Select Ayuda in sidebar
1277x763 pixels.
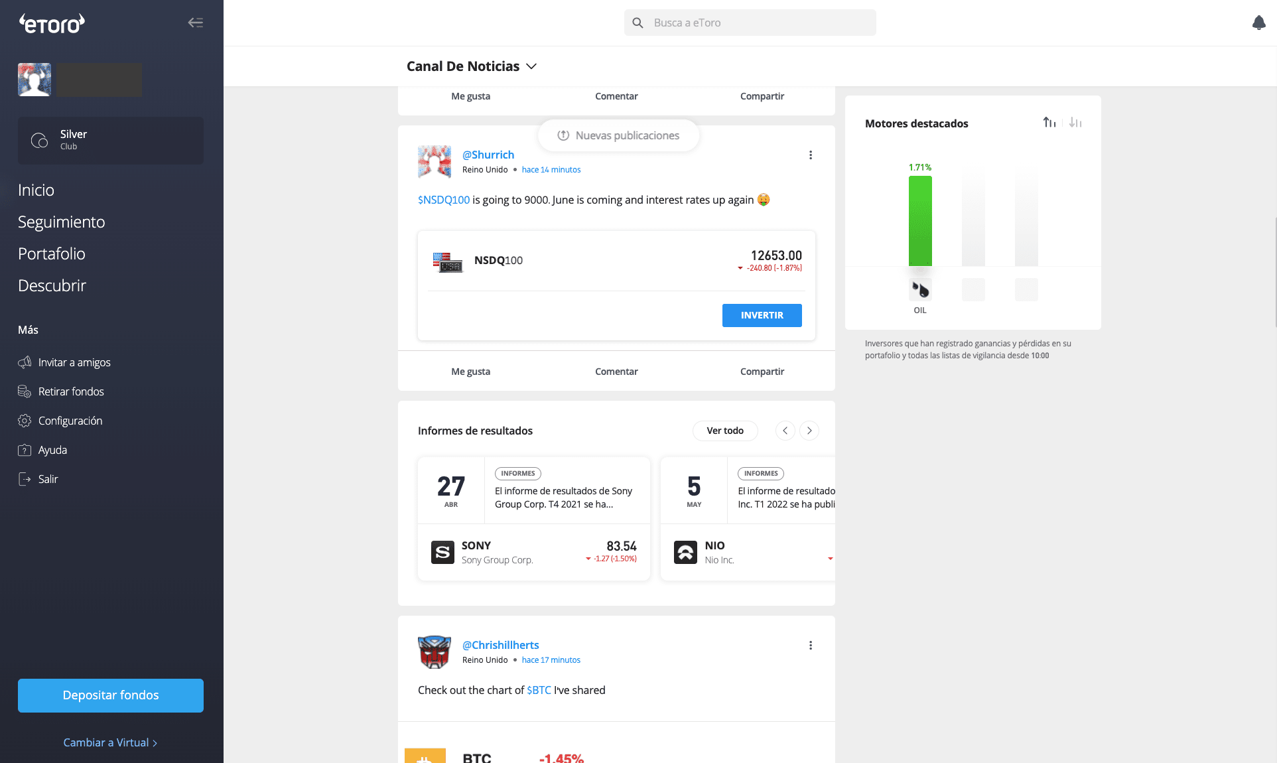click(x=52, y=450)
